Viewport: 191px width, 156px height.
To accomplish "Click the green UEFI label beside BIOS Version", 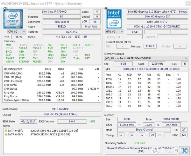I will click(x=92, y=121).
